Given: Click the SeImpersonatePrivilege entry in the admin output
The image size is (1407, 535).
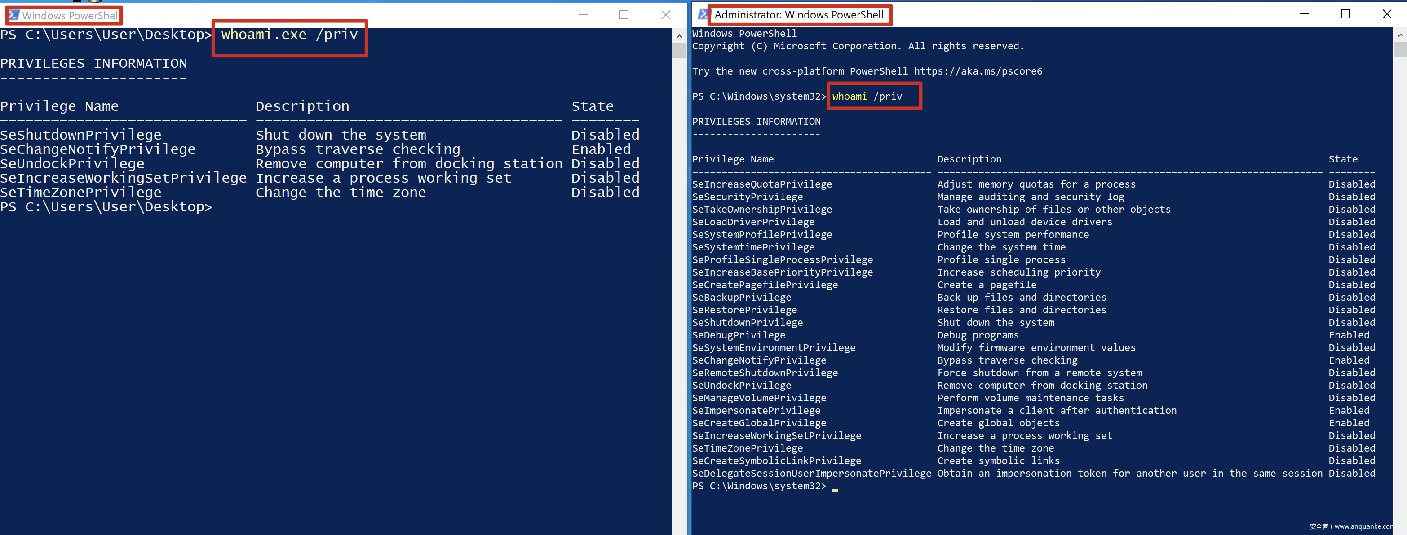Looking at the screenshot, I should (756, 411).
